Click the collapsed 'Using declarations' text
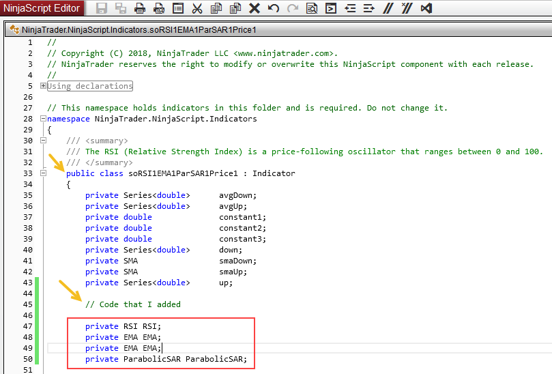The height and width of the screenshot is (374, 552). click(x=90, y=86)
